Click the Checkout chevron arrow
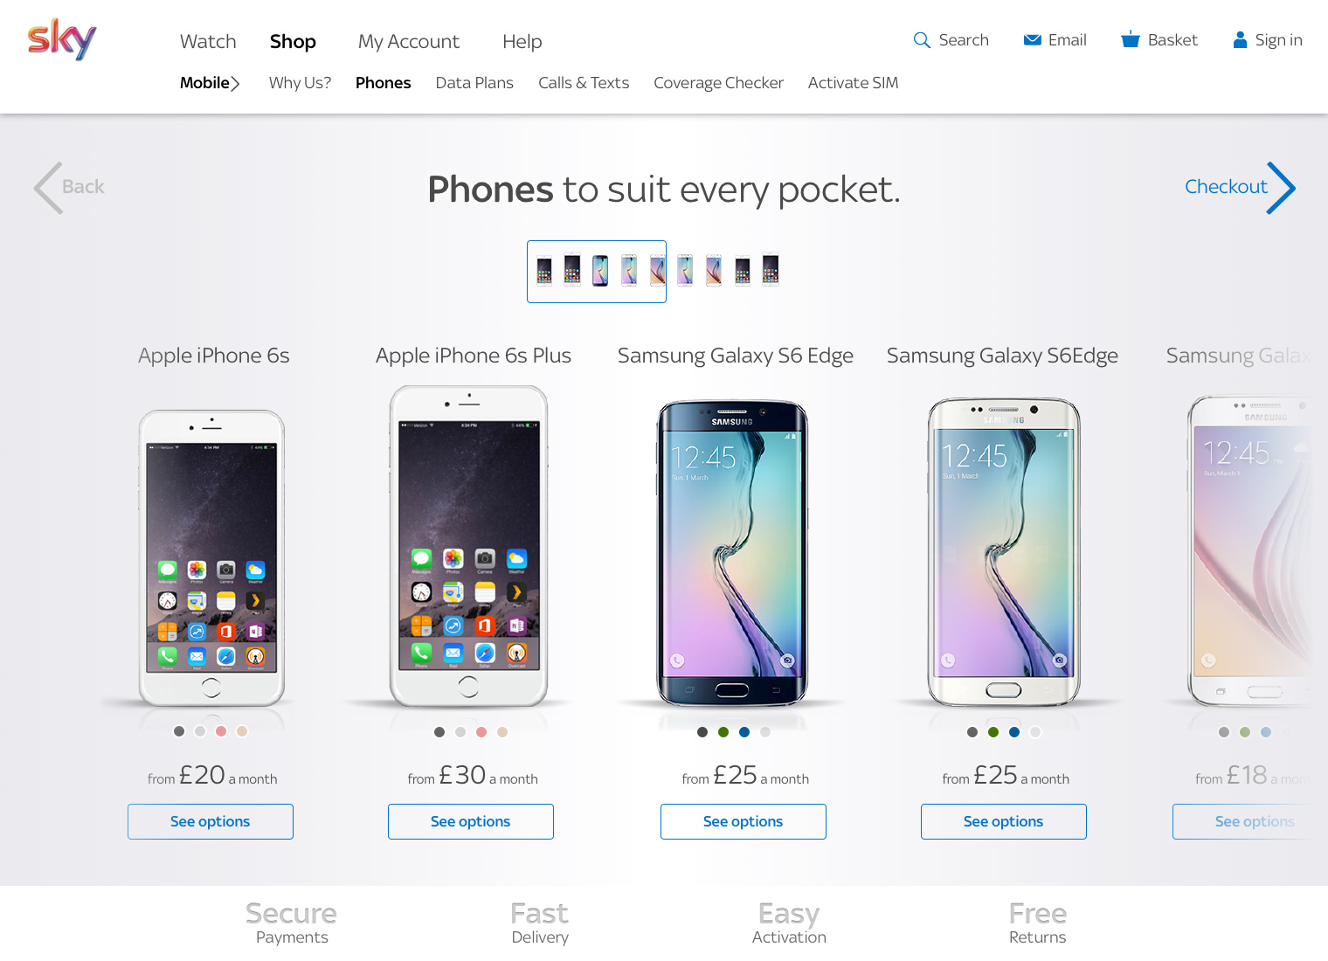Image resolution: width=1328 pixels, height=961 pixels. point(1282,188)
